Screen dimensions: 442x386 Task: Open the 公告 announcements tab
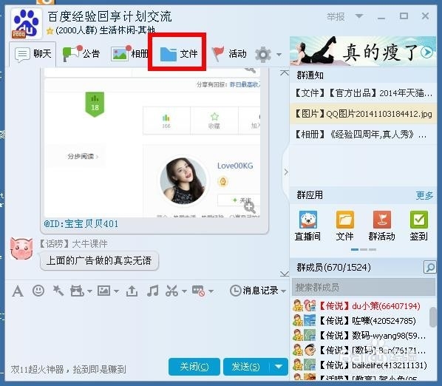81,53
